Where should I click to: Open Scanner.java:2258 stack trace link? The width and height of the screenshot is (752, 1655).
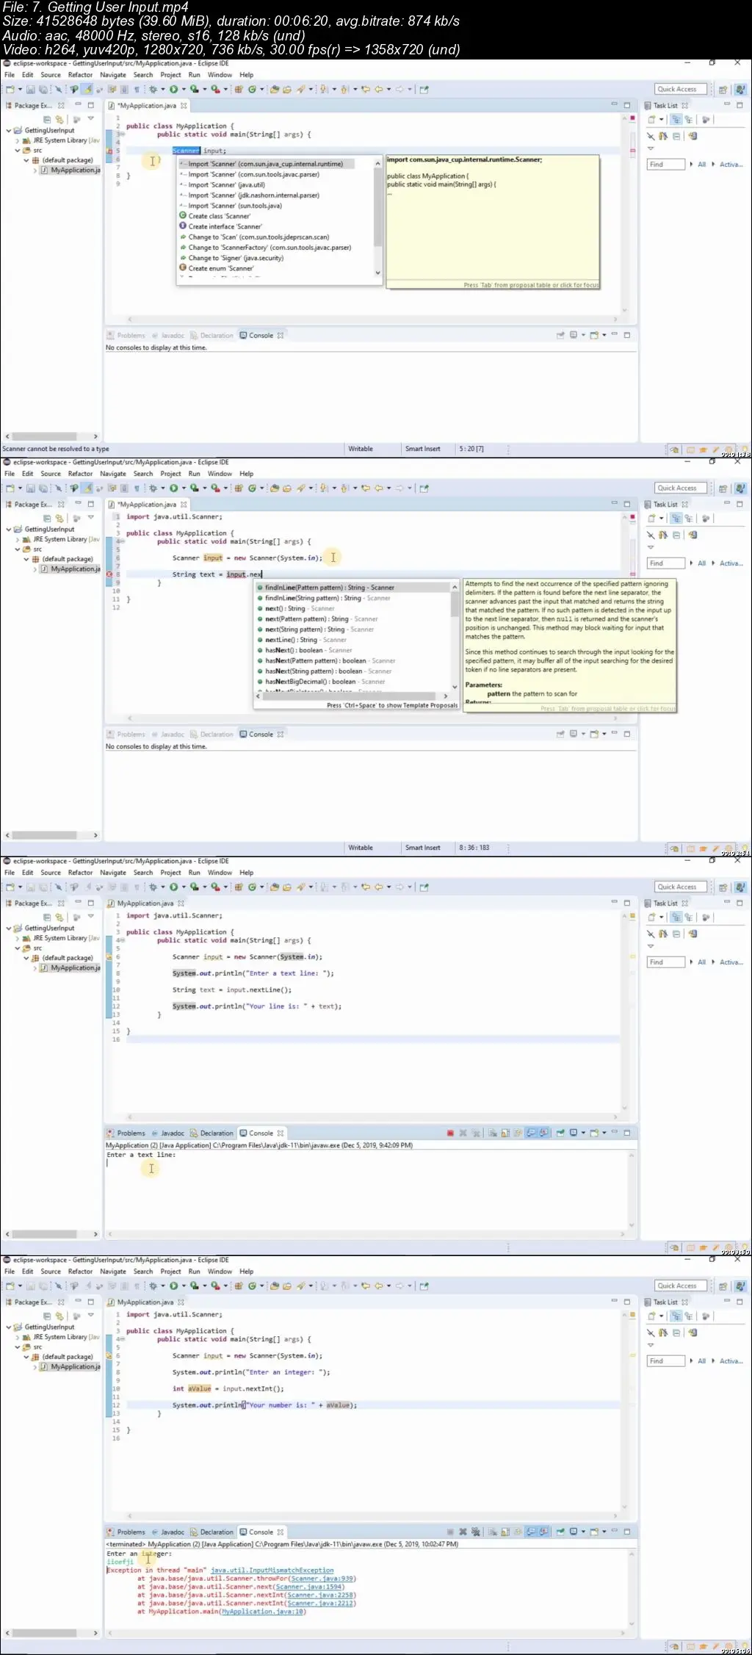[320, 1595]
